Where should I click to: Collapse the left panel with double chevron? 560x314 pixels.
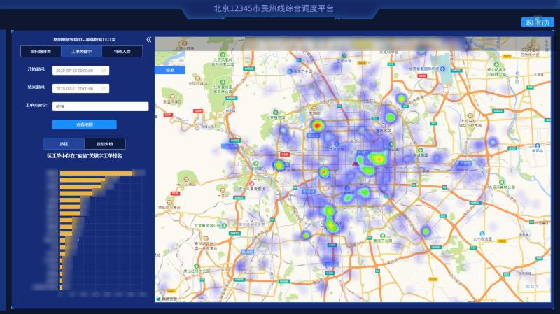click(x=148, y=40)
